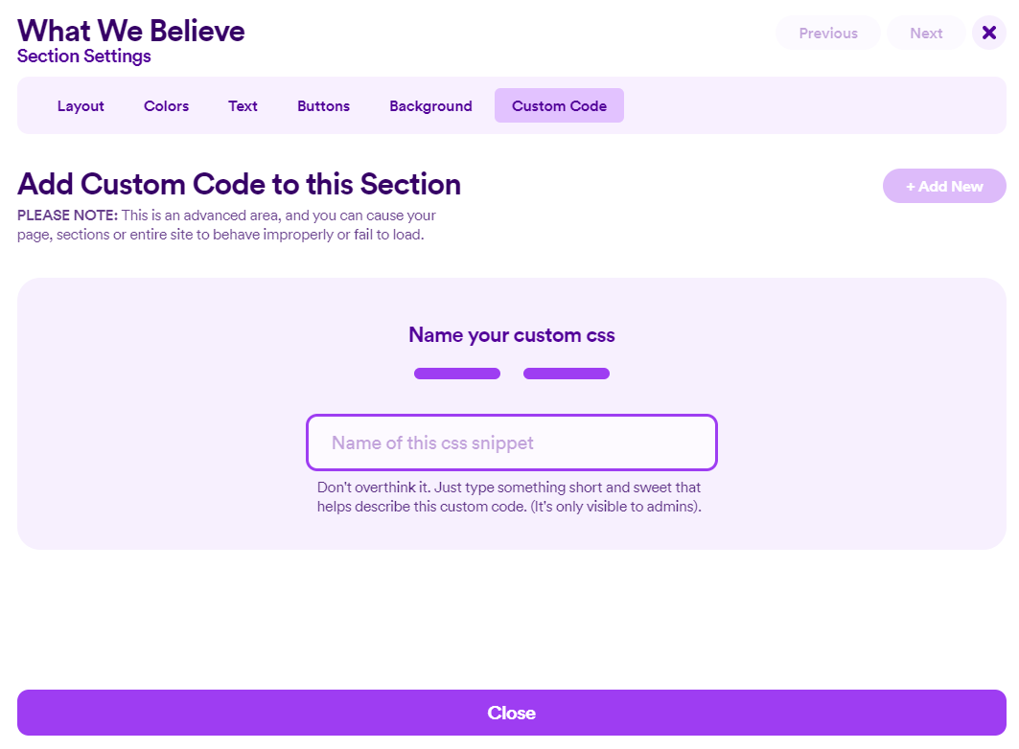Click the Add Custom Code heading
Screen dimensions: 1019x749
point(240,184)
